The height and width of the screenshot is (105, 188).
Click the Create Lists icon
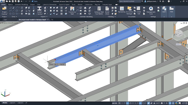click(139, 10)
